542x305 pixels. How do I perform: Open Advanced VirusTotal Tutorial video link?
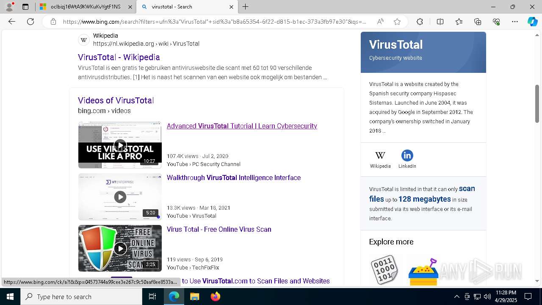pyautogui.click(x=242, y=126)
